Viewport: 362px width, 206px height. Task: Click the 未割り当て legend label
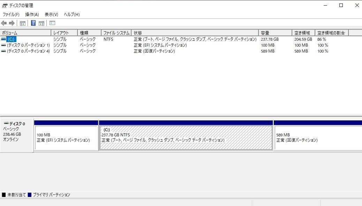click(16, 195)
